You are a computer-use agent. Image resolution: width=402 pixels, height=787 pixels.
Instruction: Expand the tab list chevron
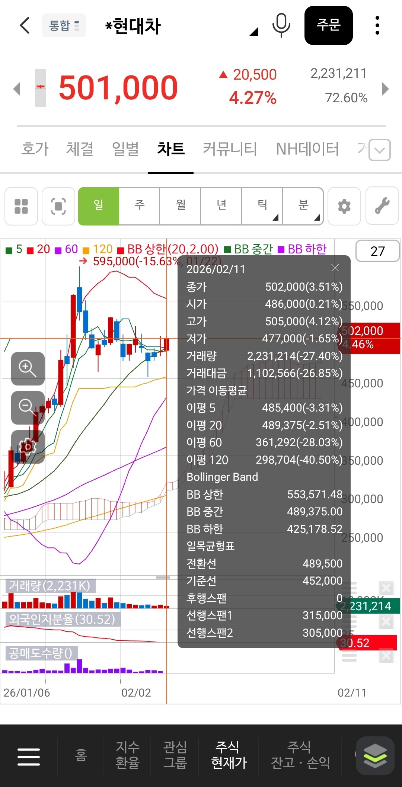coord(380,150)
